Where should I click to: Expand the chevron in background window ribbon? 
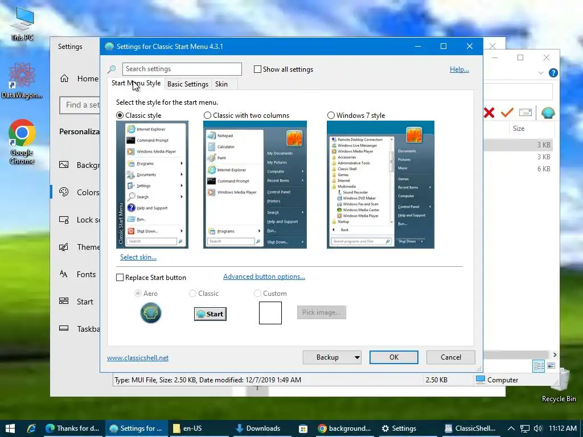coord(541,73)
